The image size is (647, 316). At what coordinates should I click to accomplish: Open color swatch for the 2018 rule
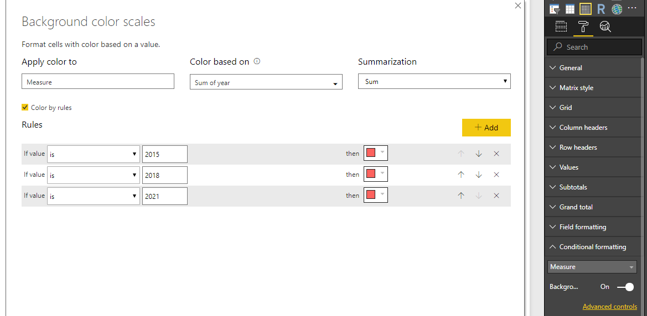click(x=375, y=174)
